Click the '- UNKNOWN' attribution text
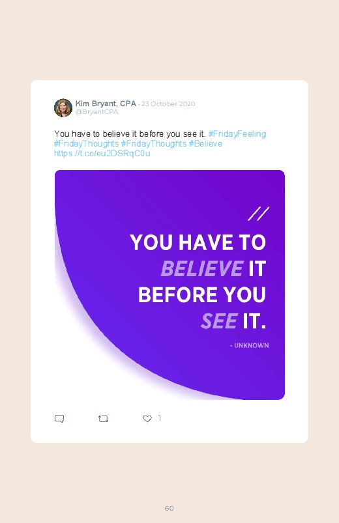 coord(249,346)
